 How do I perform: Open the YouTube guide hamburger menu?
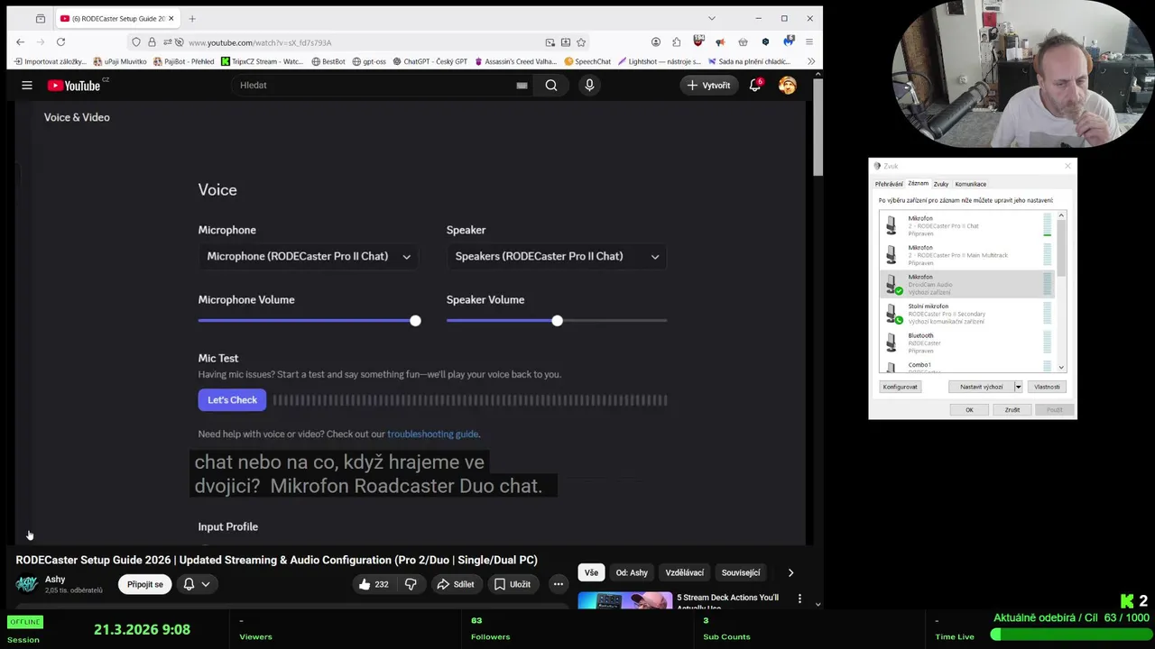[x=27, y=85]
